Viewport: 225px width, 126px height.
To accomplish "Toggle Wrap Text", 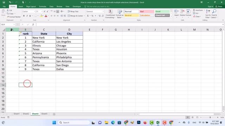I will tap(73, 12).
